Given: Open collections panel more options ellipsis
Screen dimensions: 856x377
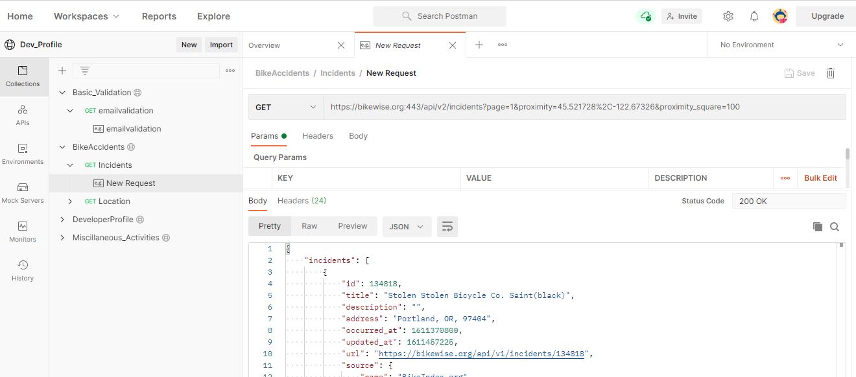Looking at the screenshot, I should pos(230,71).
